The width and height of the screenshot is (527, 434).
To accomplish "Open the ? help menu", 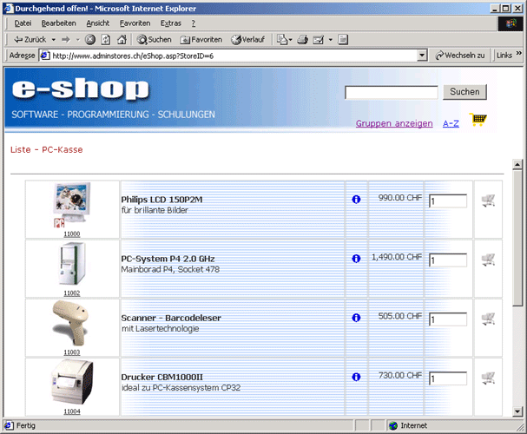I will click(194, 23).
